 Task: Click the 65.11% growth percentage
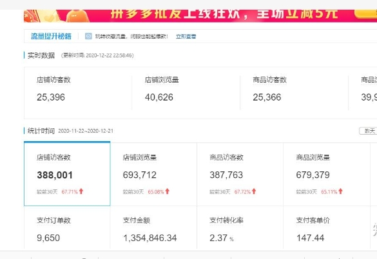329,191
